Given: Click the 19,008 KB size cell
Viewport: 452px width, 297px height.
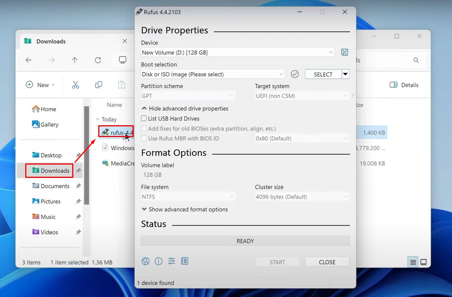Looking at the screenshot, I should point(372,163).
